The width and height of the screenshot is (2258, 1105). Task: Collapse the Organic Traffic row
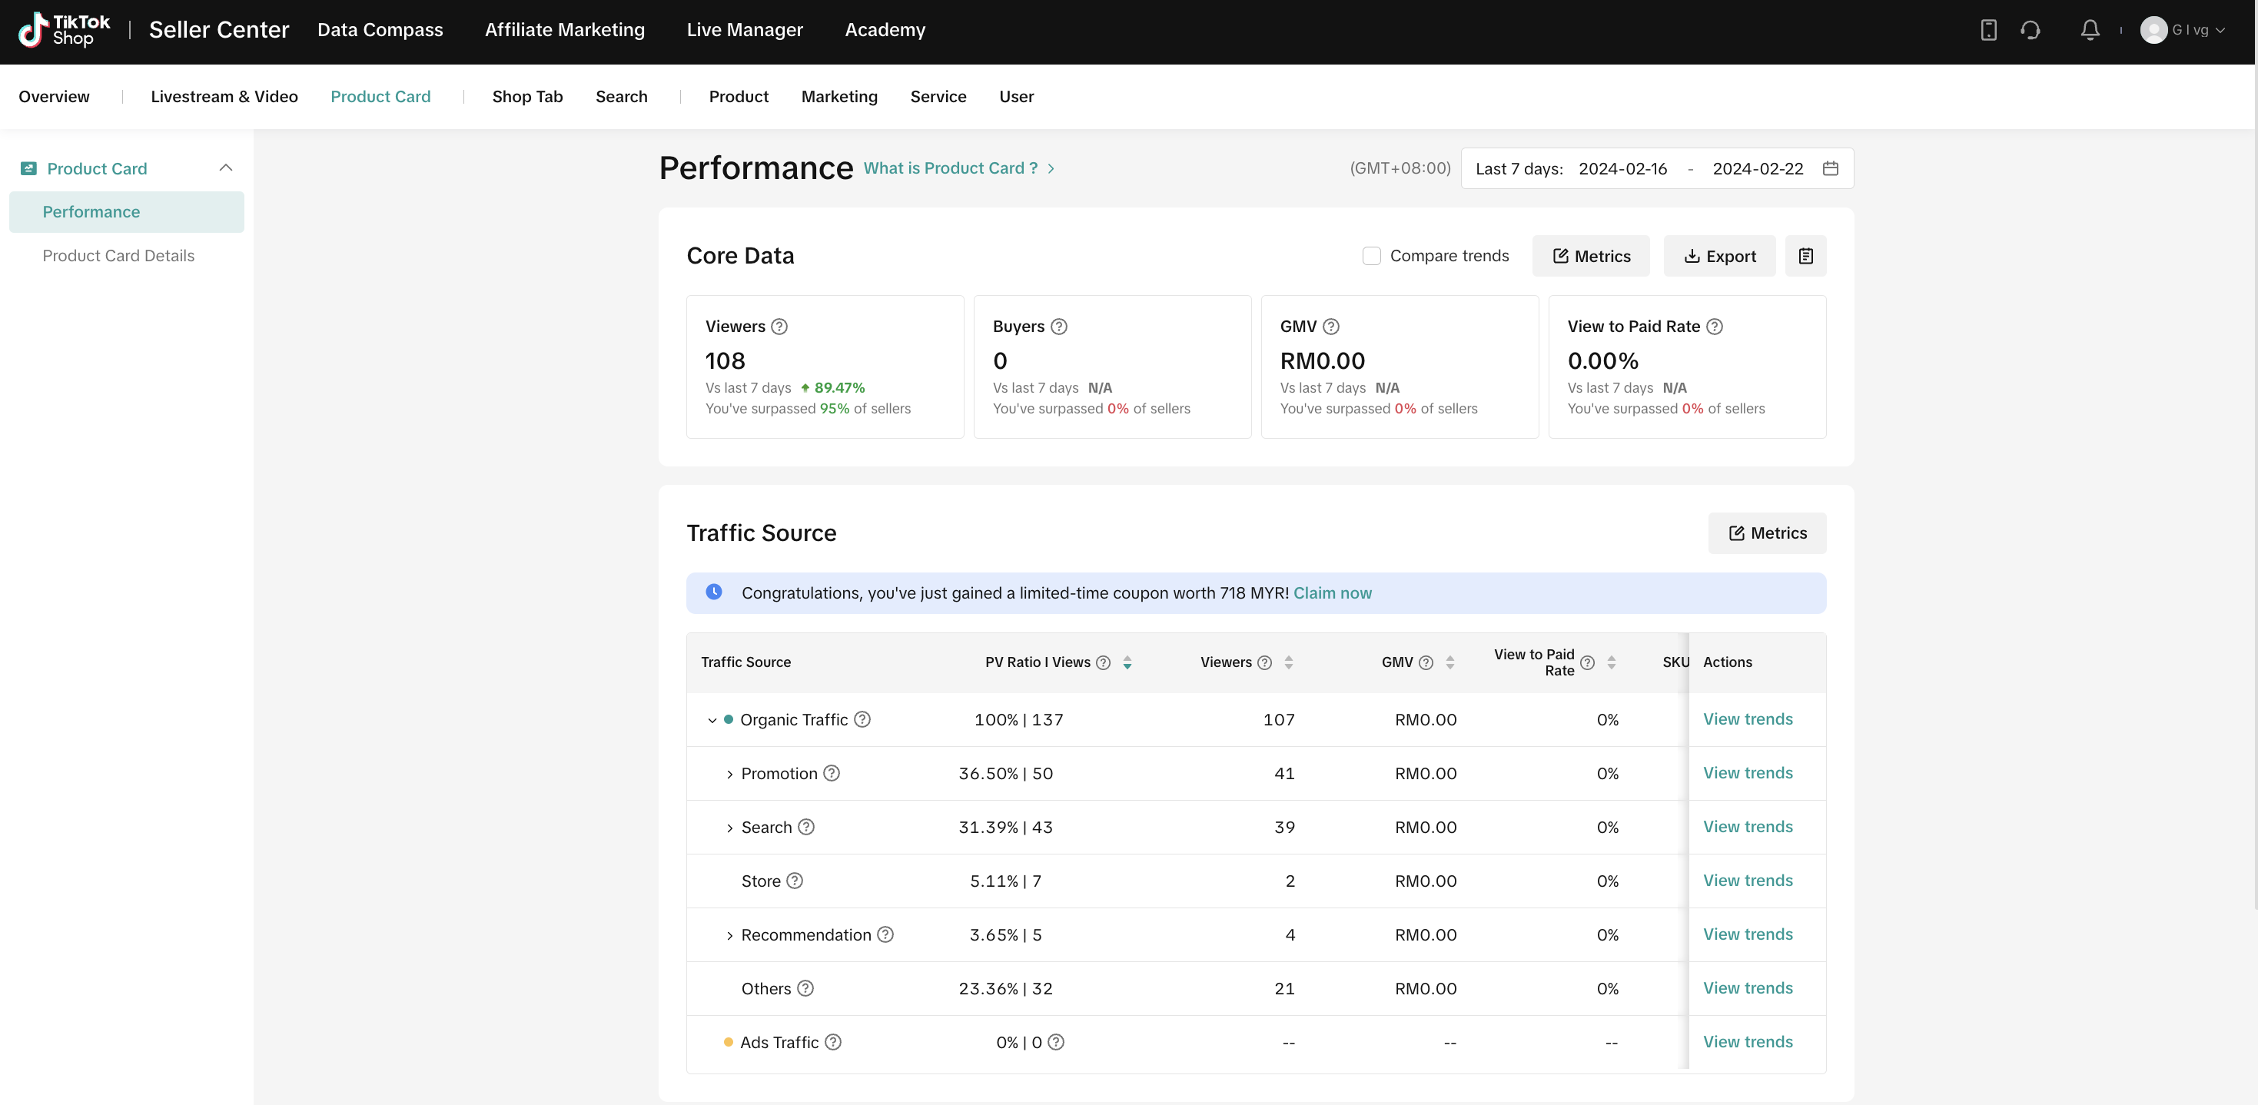712,720
